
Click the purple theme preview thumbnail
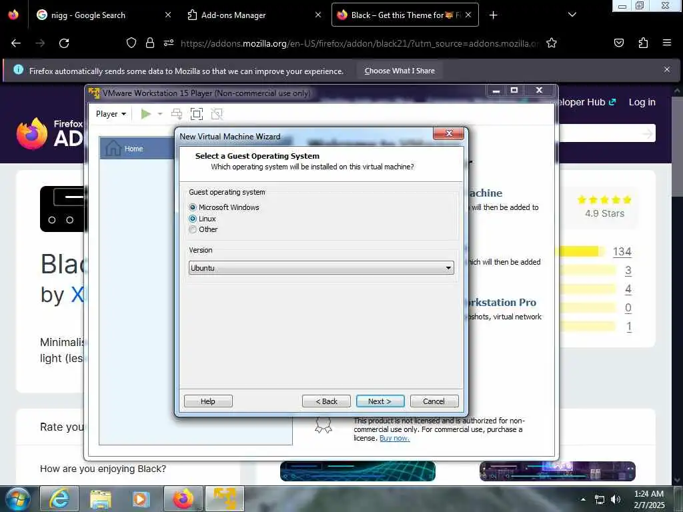558,471
